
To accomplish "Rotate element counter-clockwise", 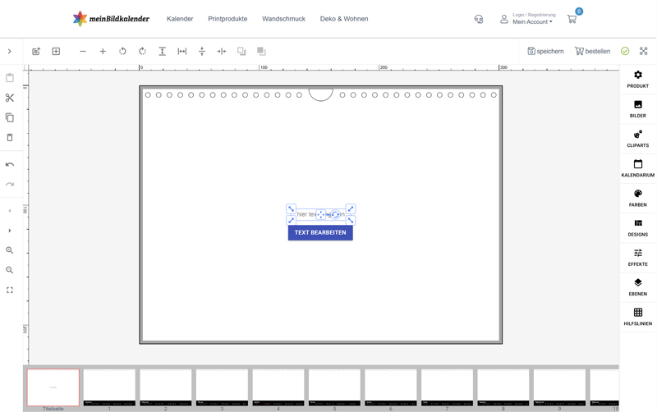I will coord(122,51).
